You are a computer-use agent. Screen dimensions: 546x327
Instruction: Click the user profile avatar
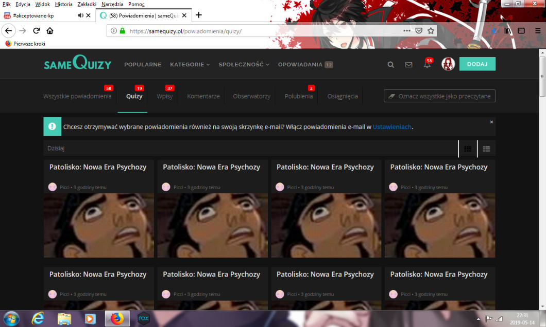point(448,64)
